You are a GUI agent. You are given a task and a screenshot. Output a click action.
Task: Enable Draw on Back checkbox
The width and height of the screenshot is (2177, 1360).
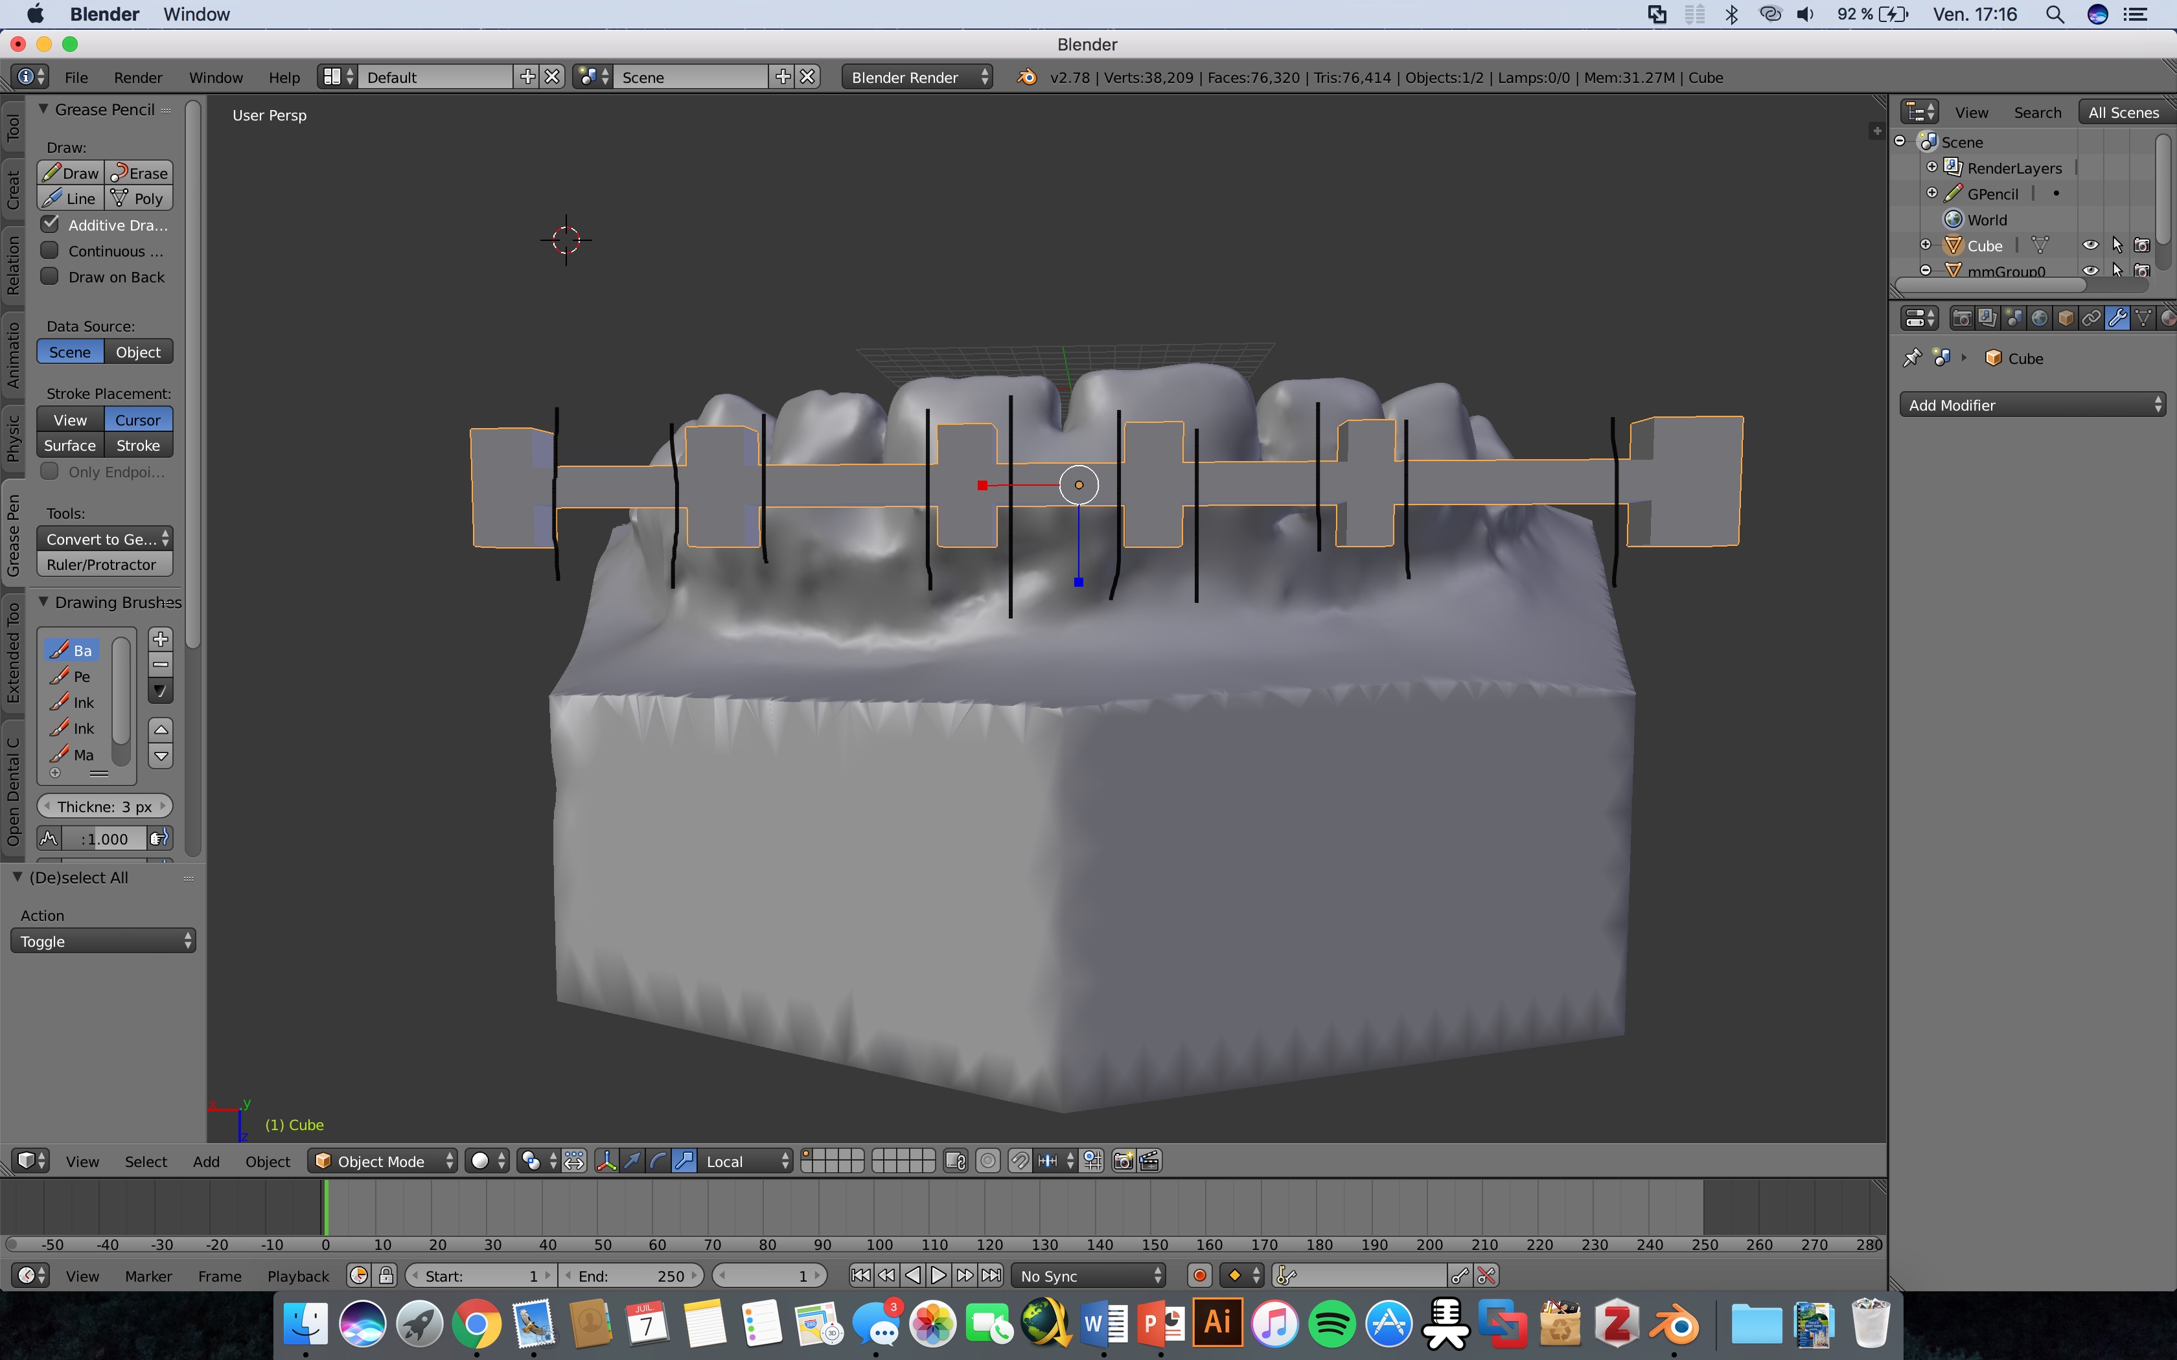51,276
